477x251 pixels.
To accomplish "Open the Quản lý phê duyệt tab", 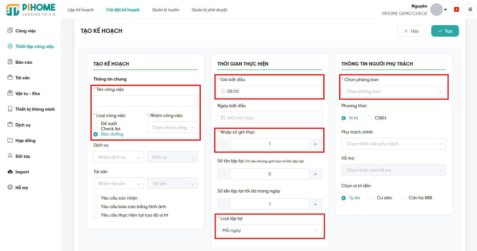I will point(209,10).
